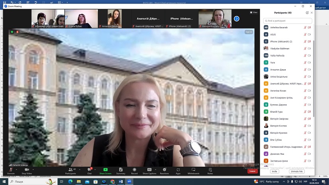Expand video options arrow beside Stop Video
The width and height of the screenshot is (329, 185).
33,169
